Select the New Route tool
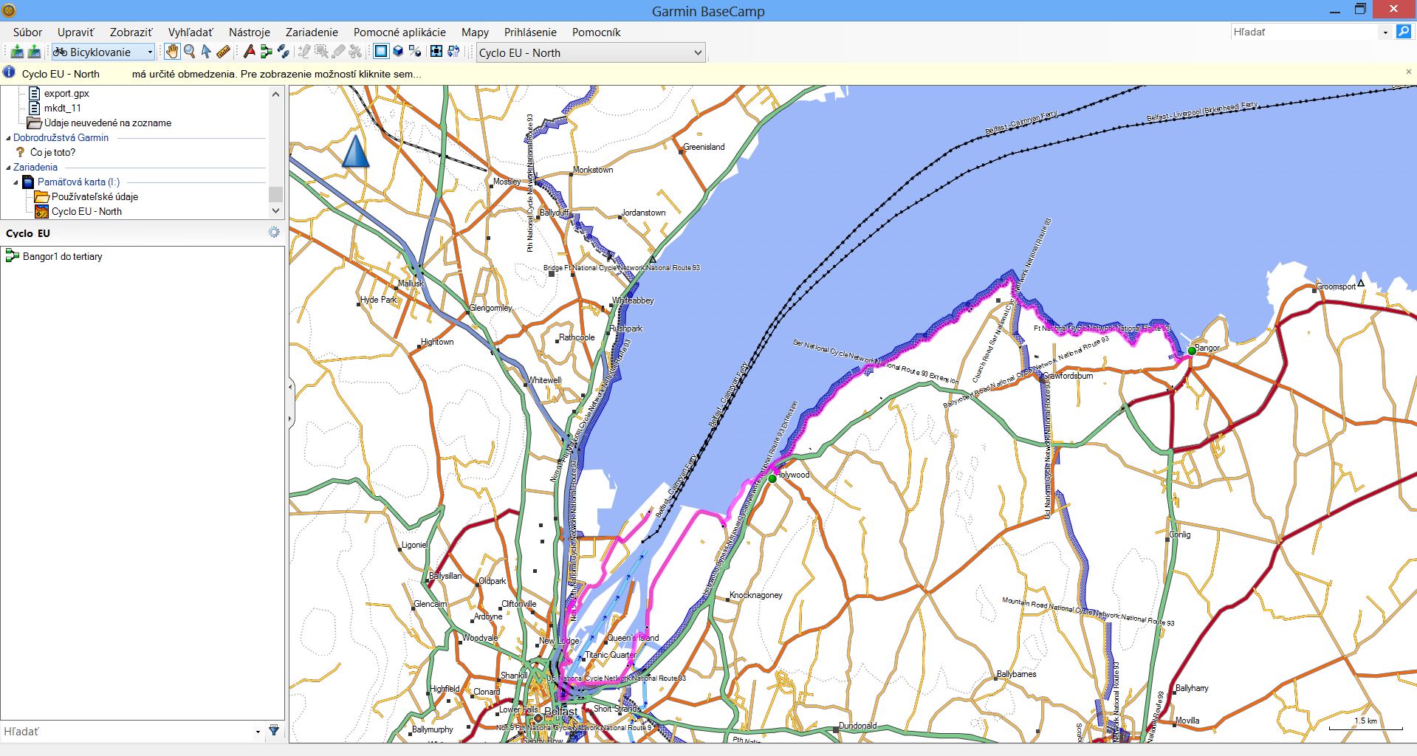Screen dimensions: 1417x756 pyautogui.click(x=266, y=52)
